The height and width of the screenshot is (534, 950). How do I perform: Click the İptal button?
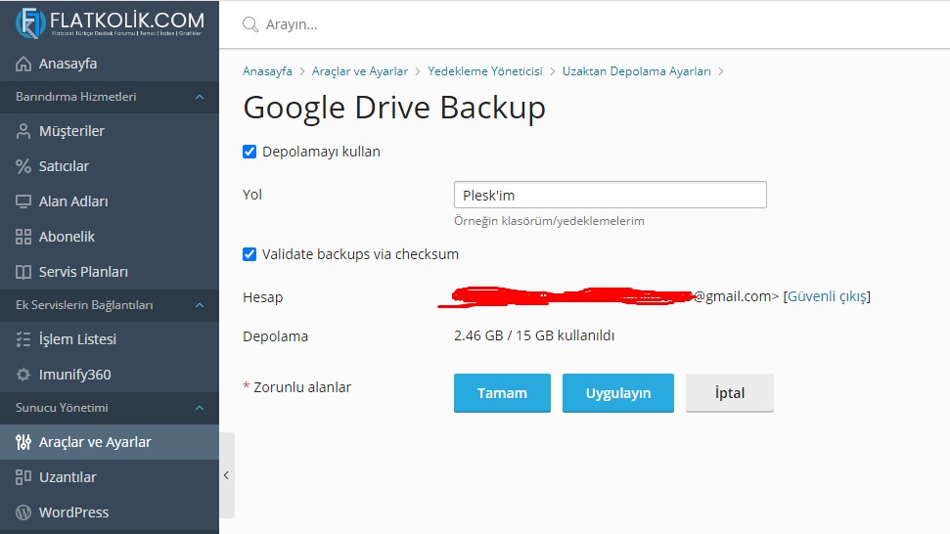click(x=730, y=393)
